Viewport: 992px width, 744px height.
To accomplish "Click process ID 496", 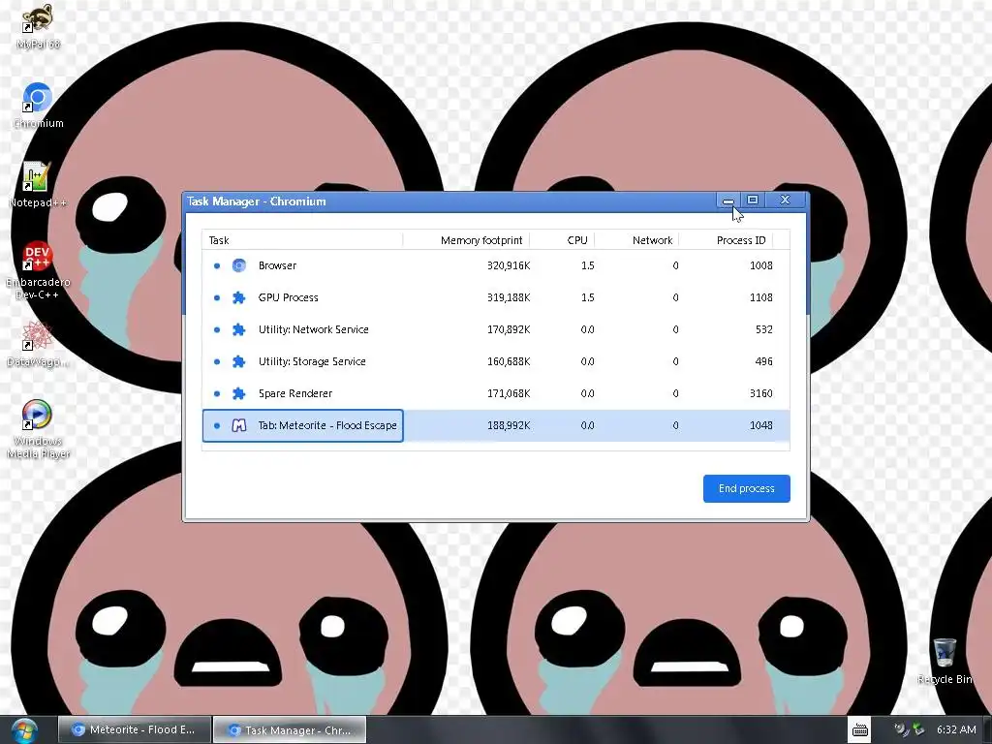I will click(763, 361).
